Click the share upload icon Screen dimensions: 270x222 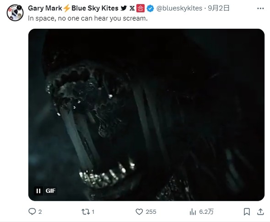tap(260, 211)
